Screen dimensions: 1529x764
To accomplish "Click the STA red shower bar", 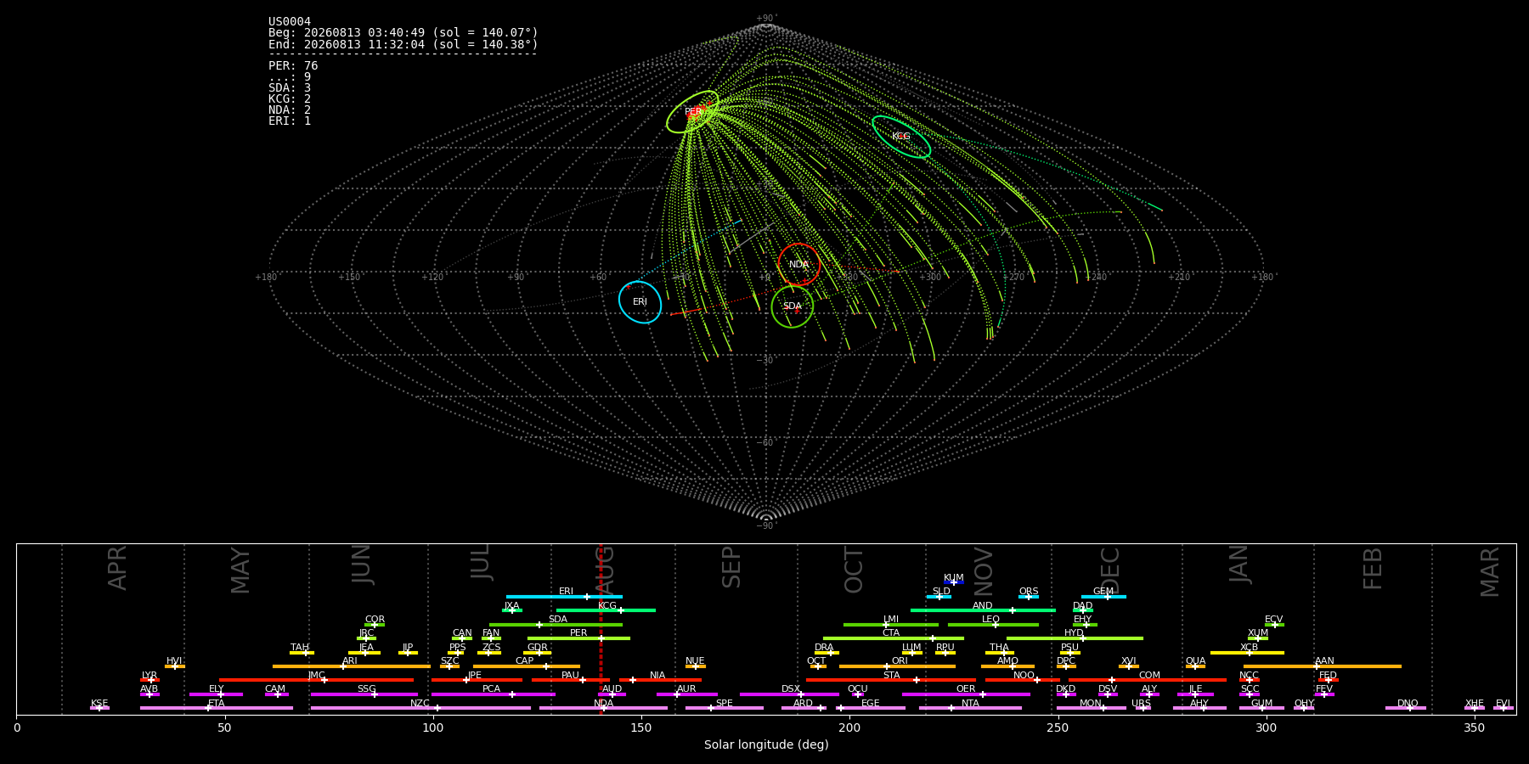I will click(x=891, y=680).
